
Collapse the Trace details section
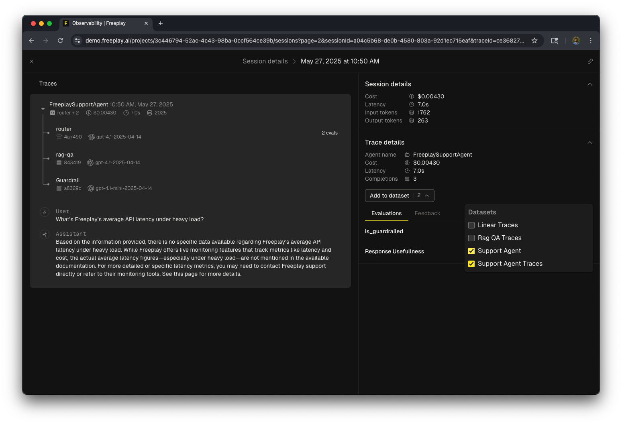590,143
